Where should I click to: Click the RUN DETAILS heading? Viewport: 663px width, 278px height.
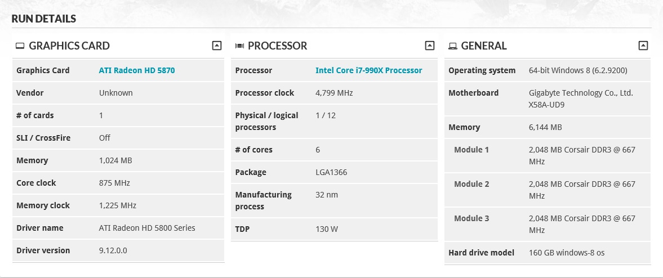click(44, 19)
